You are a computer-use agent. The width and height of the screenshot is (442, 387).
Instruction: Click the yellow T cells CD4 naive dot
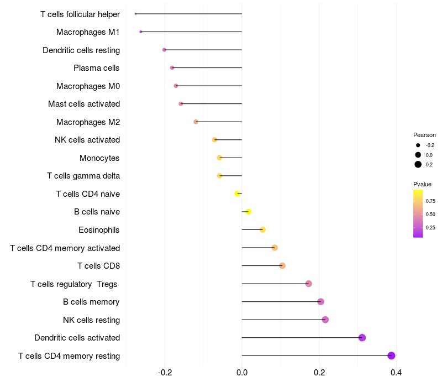[238, 193]
